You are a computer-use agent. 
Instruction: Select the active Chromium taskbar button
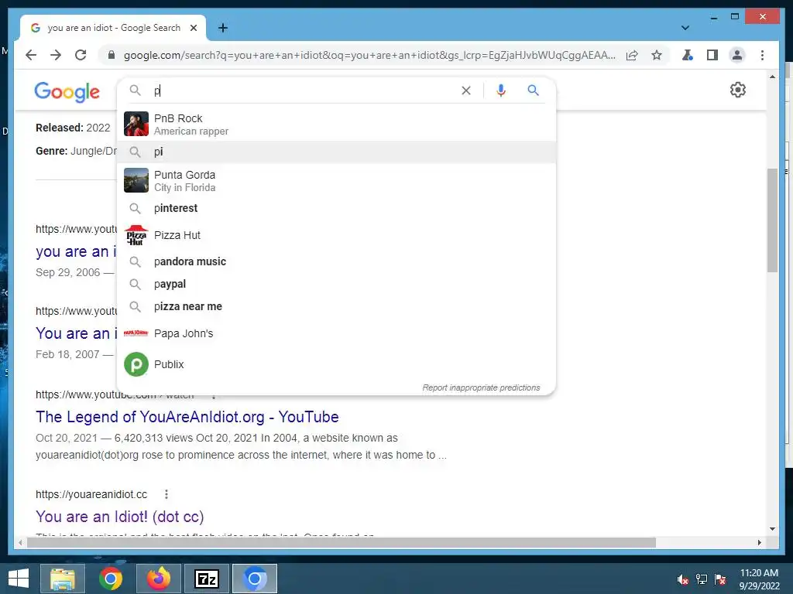click(255, 579)
